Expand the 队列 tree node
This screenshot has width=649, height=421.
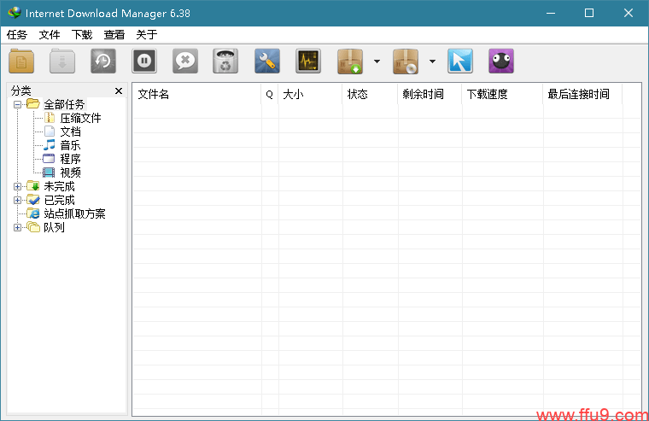(17, 227)
